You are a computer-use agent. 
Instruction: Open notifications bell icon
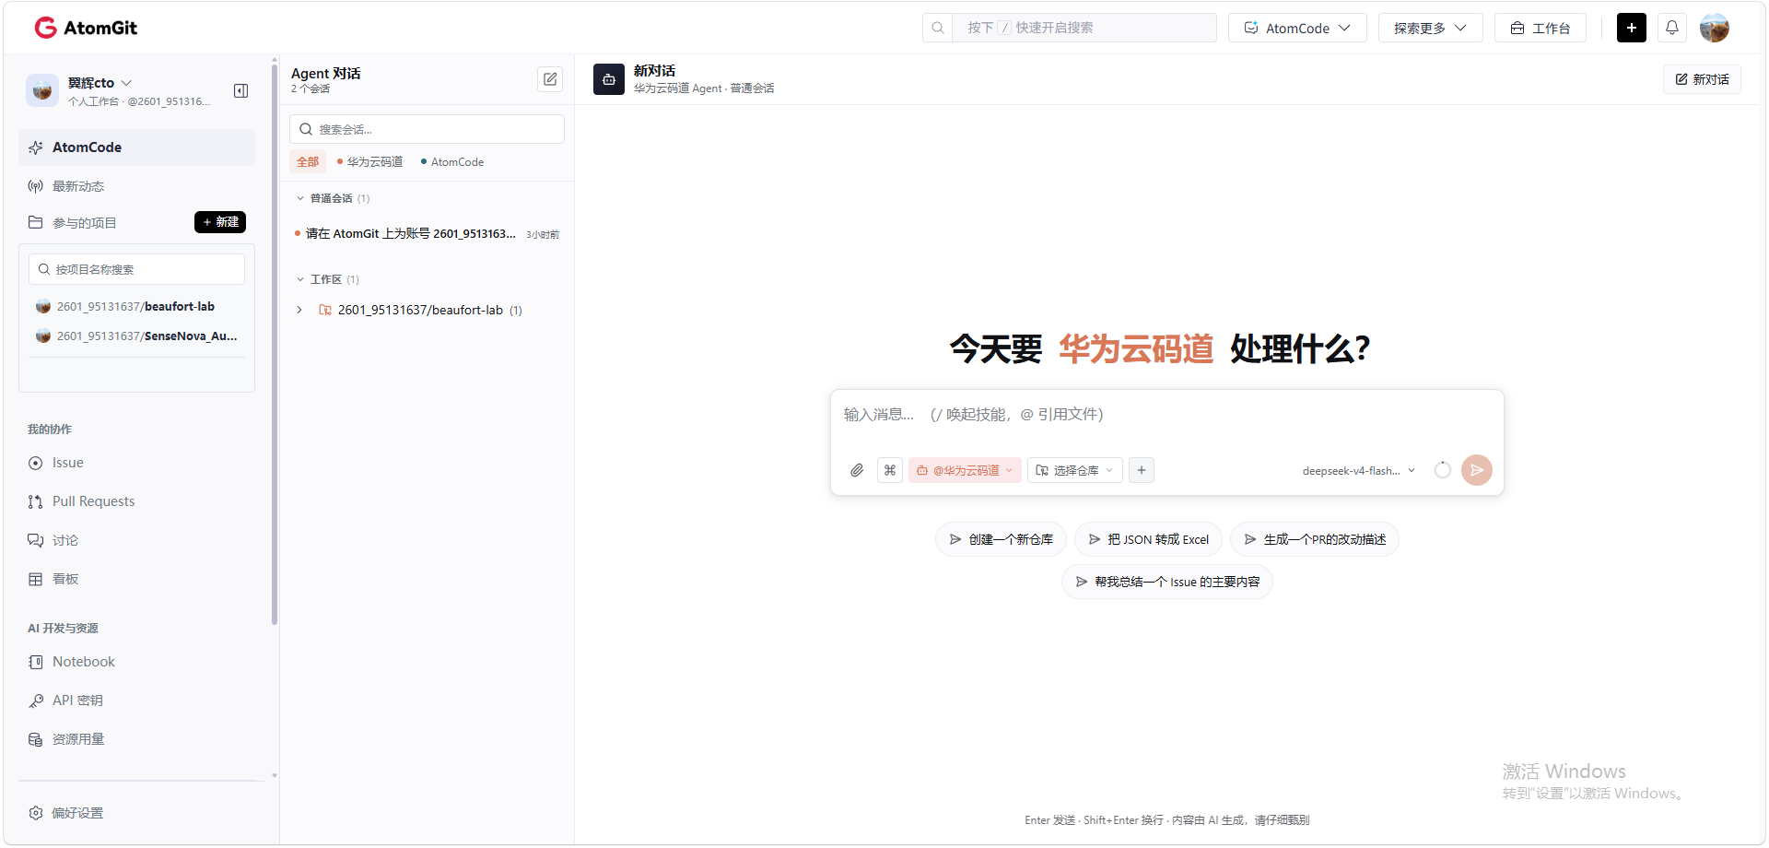click(1672, 28)
